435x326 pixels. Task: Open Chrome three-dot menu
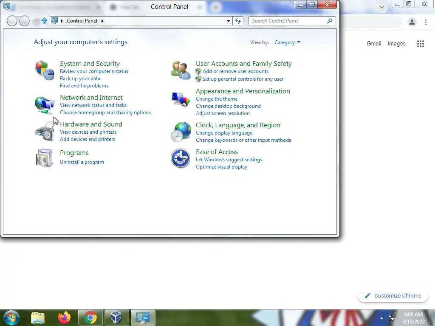[x=426, y=22]
